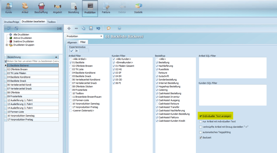Open the Statistik module

(x=138, y=8)
